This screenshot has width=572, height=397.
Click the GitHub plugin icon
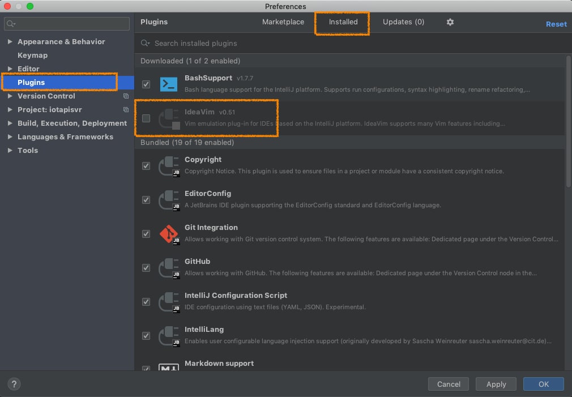coord(169,268)
